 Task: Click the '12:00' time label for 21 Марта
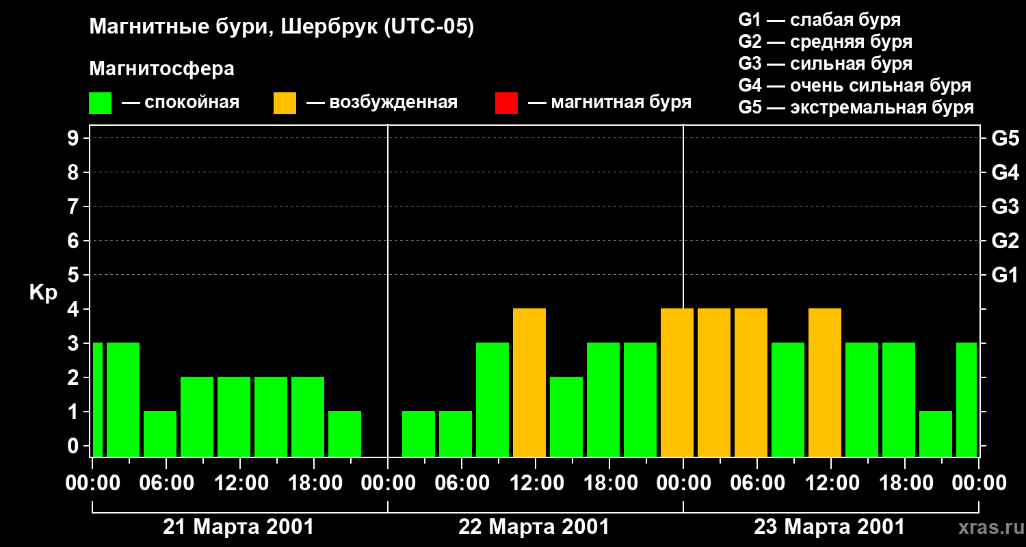tap(240, 483)
